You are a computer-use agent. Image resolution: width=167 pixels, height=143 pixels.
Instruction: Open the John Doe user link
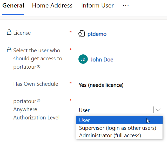coord(102,60)
